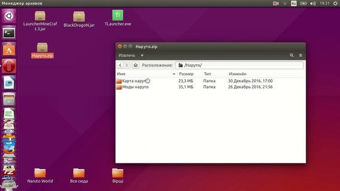Open the Вірші desktop folder

[118, 176]
